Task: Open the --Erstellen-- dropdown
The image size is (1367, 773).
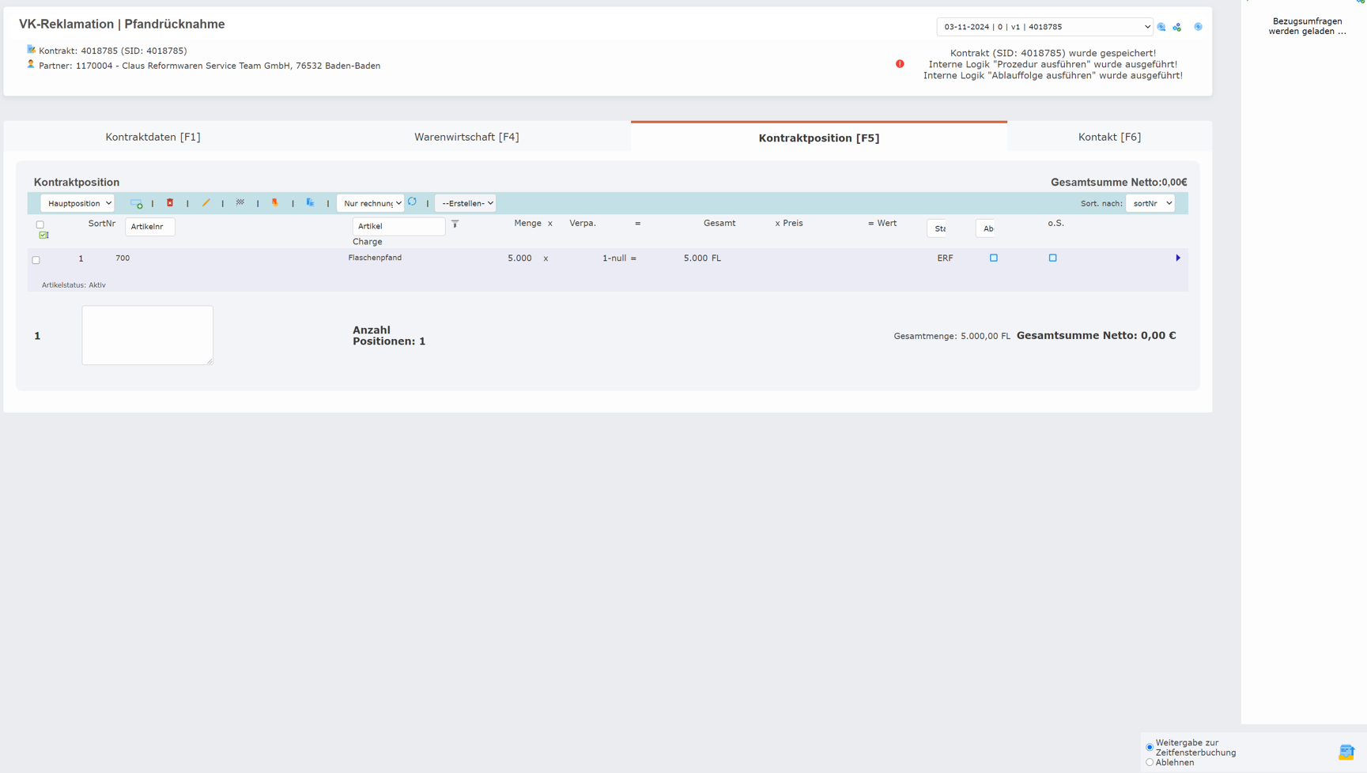Action: [466, 203]
